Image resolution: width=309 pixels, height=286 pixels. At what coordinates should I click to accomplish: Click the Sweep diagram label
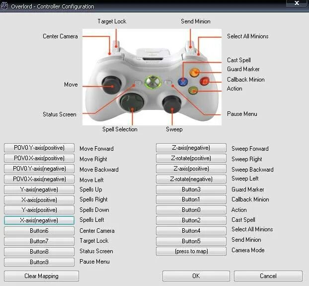pos(174,129)
